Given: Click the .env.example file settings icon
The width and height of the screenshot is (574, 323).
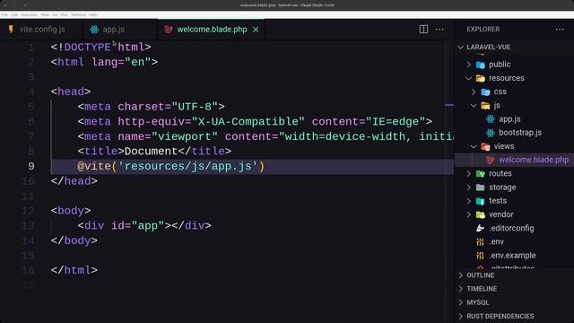Looking at the screenshot, I should pos(481,255).
